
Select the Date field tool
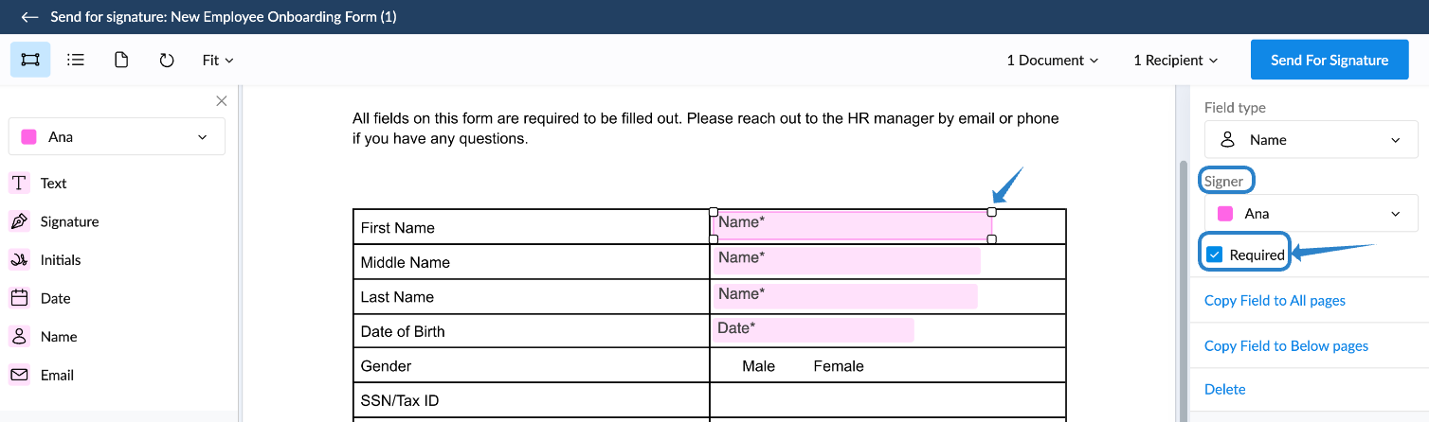[41, 298]
